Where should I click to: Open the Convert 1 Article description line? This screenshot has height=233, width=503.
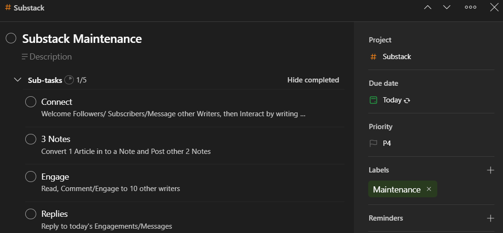point(126,151)
